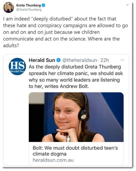Click the quoted tweet text mentioning Andrew Bolt
Image resolution: width=136 pixels, height=171 pixels.
pos(76,77)
